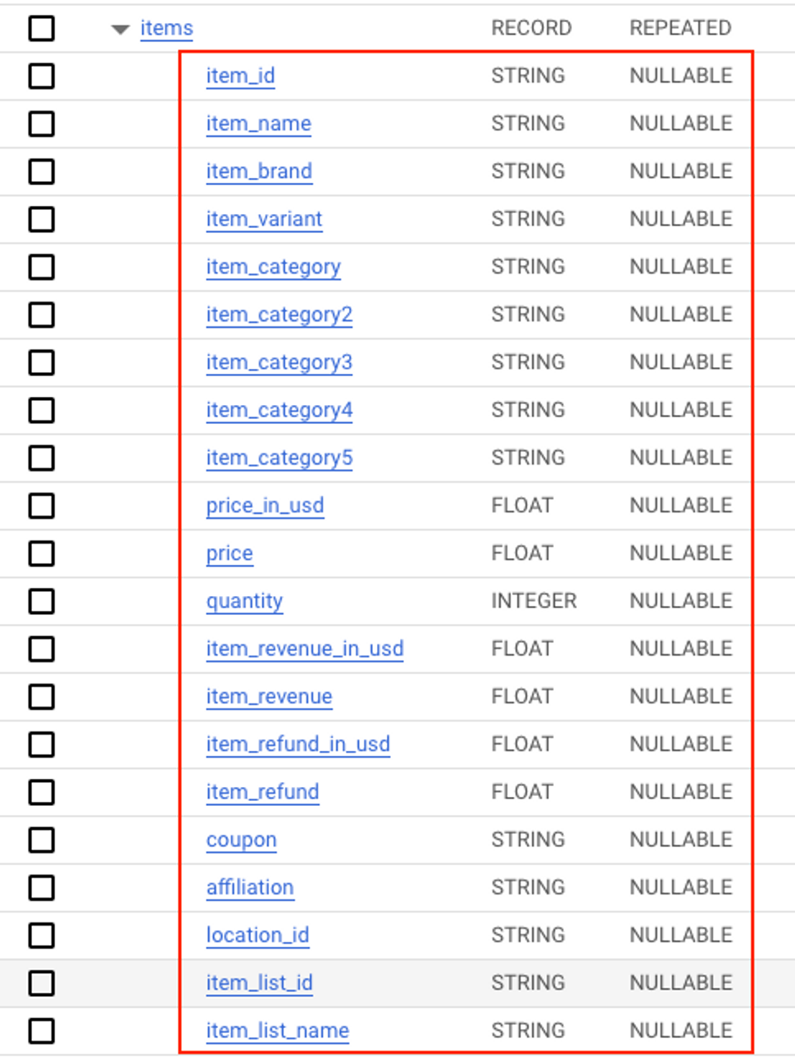
Task: Collapse the items record expander arrow
Action: 120,30
